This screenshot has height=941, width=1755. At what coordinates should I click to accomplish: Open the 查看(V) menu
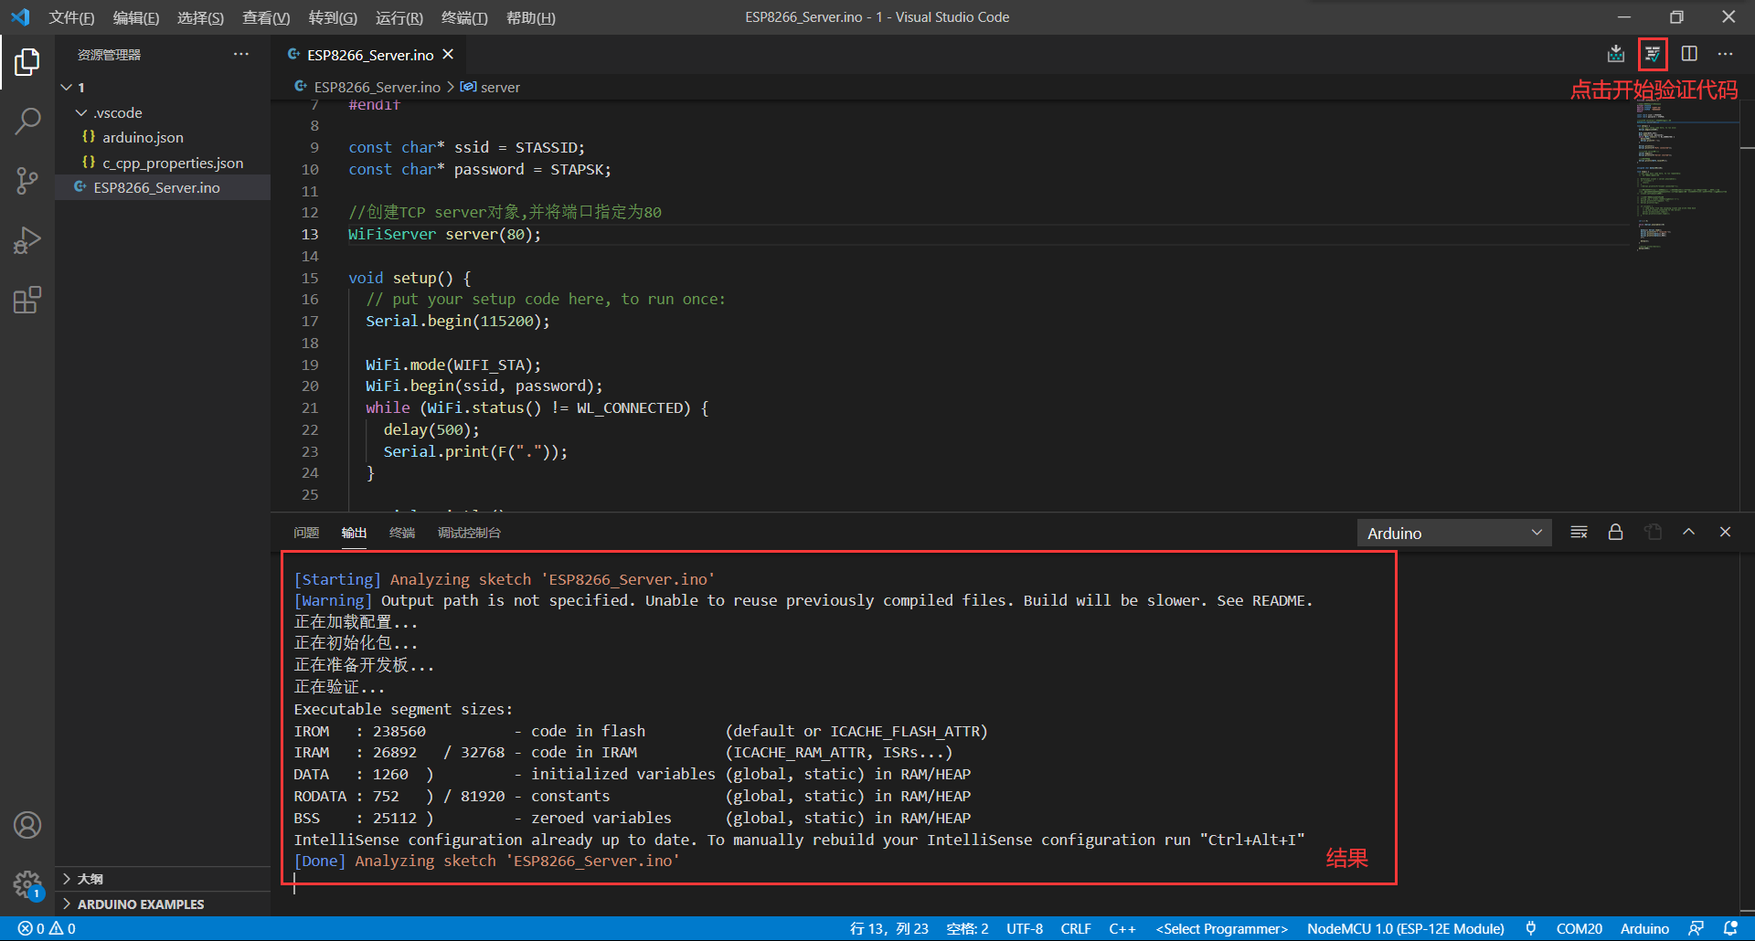point(266,17)
